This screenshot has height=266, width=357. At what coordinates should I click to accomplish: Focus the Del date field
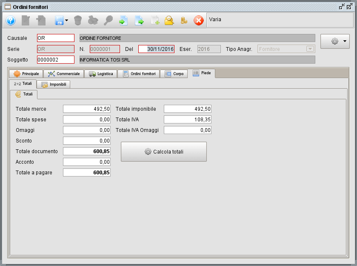click(x=156, y=49)
